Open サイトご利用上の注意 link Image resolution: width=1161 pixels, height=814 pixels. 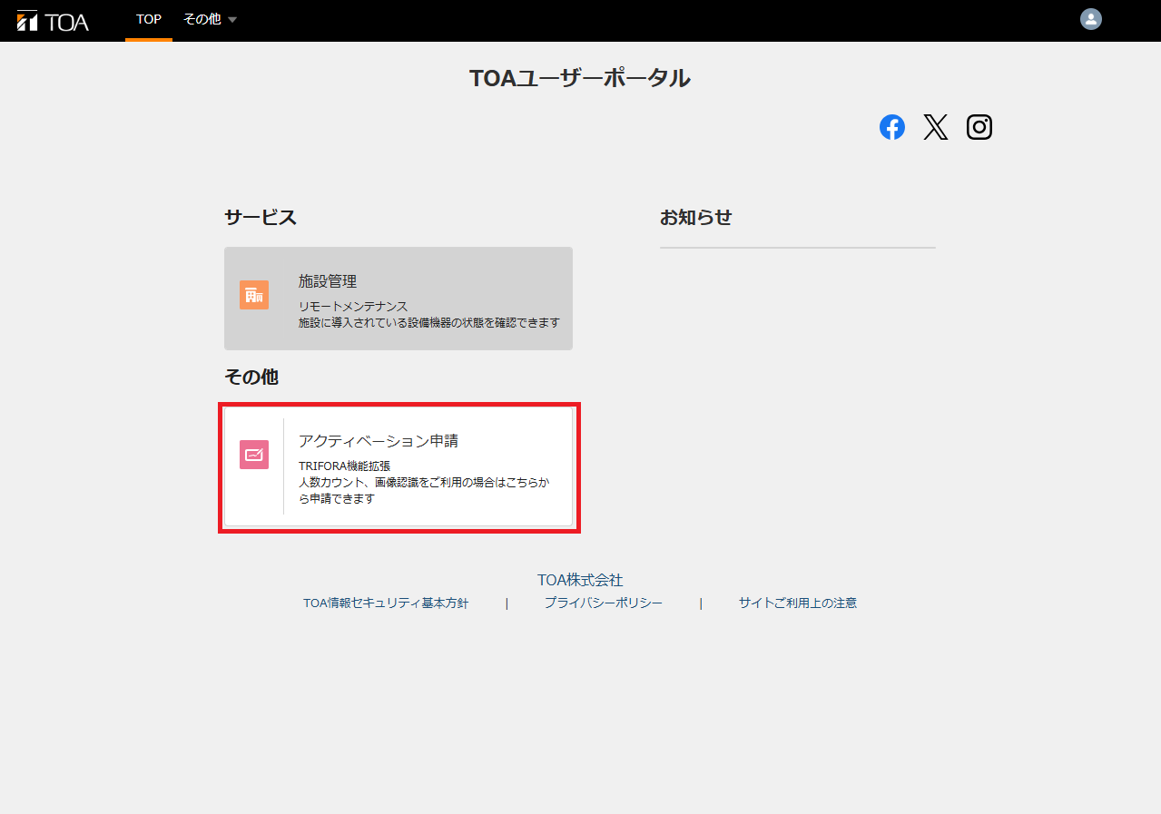(798, 603)
